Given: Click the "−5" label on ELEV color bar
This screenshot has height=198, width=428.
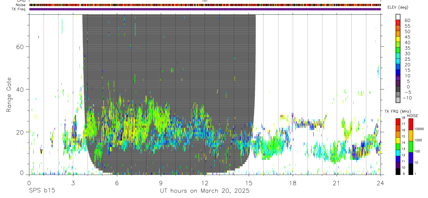Looking at the screenshot, I should (407, 93).
